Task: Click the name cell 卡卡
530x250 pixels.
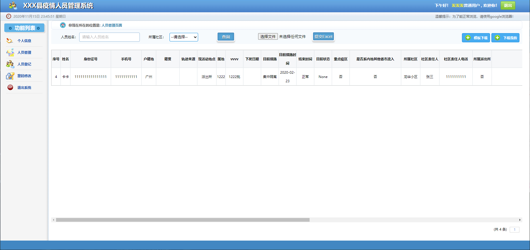Action: (65, 77)
